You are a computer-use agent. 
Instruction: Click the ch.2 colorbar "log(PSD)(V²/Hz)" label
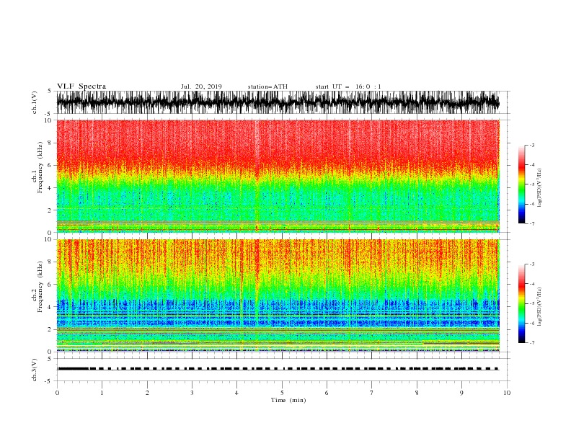click(x=540, y=307)
